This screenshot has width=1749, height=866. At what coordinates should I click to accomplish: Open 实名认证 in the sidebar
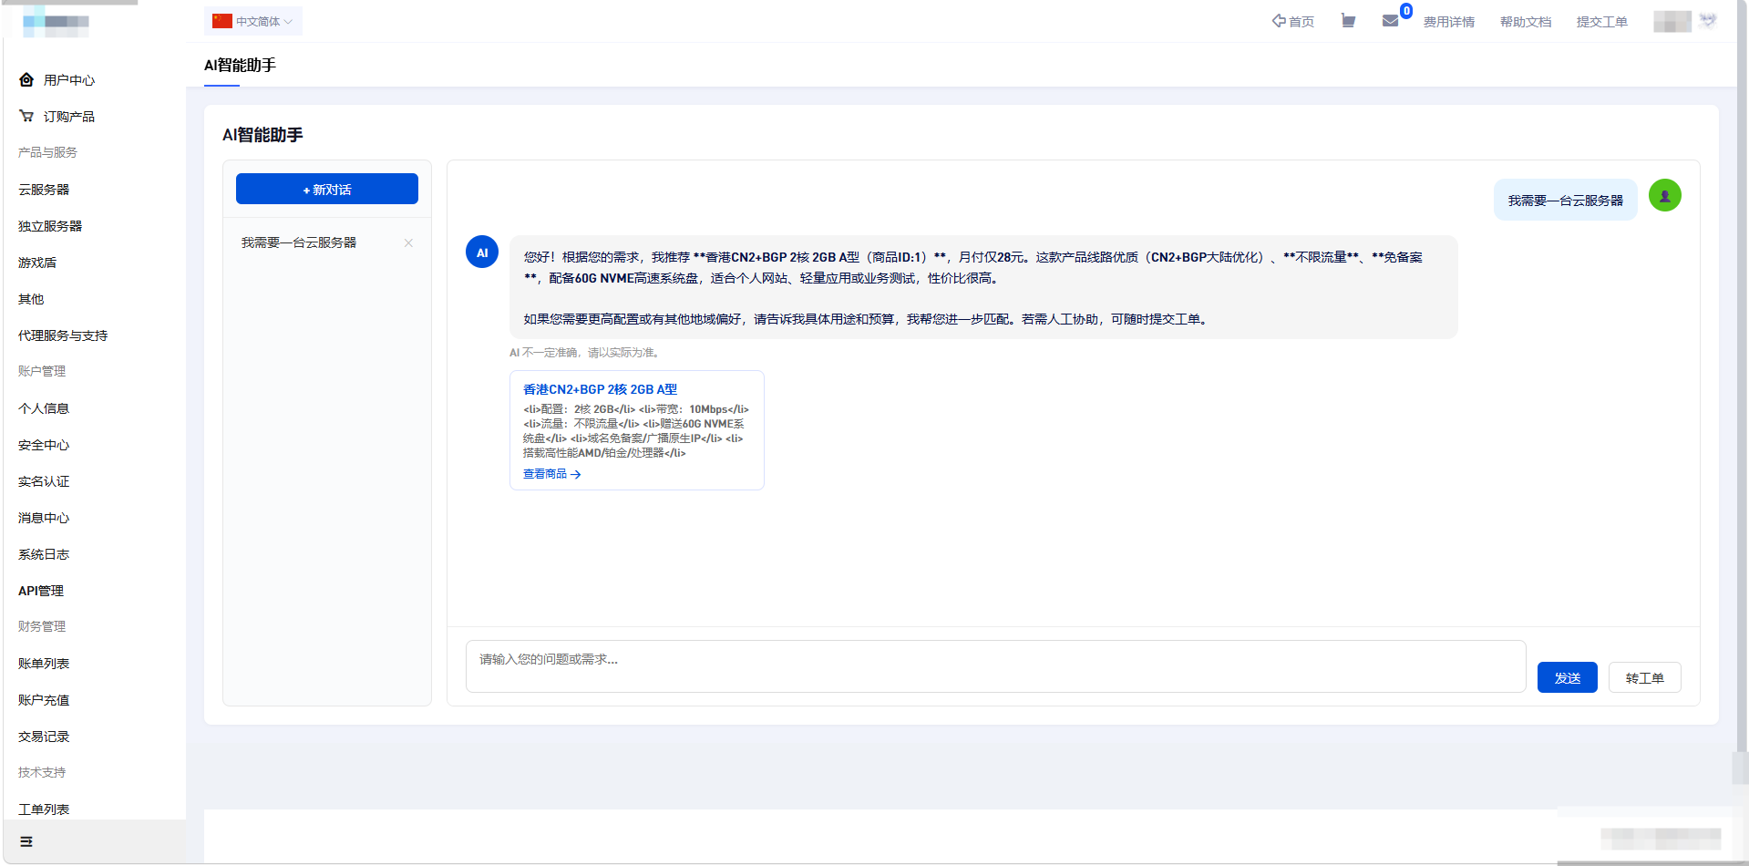44,481
